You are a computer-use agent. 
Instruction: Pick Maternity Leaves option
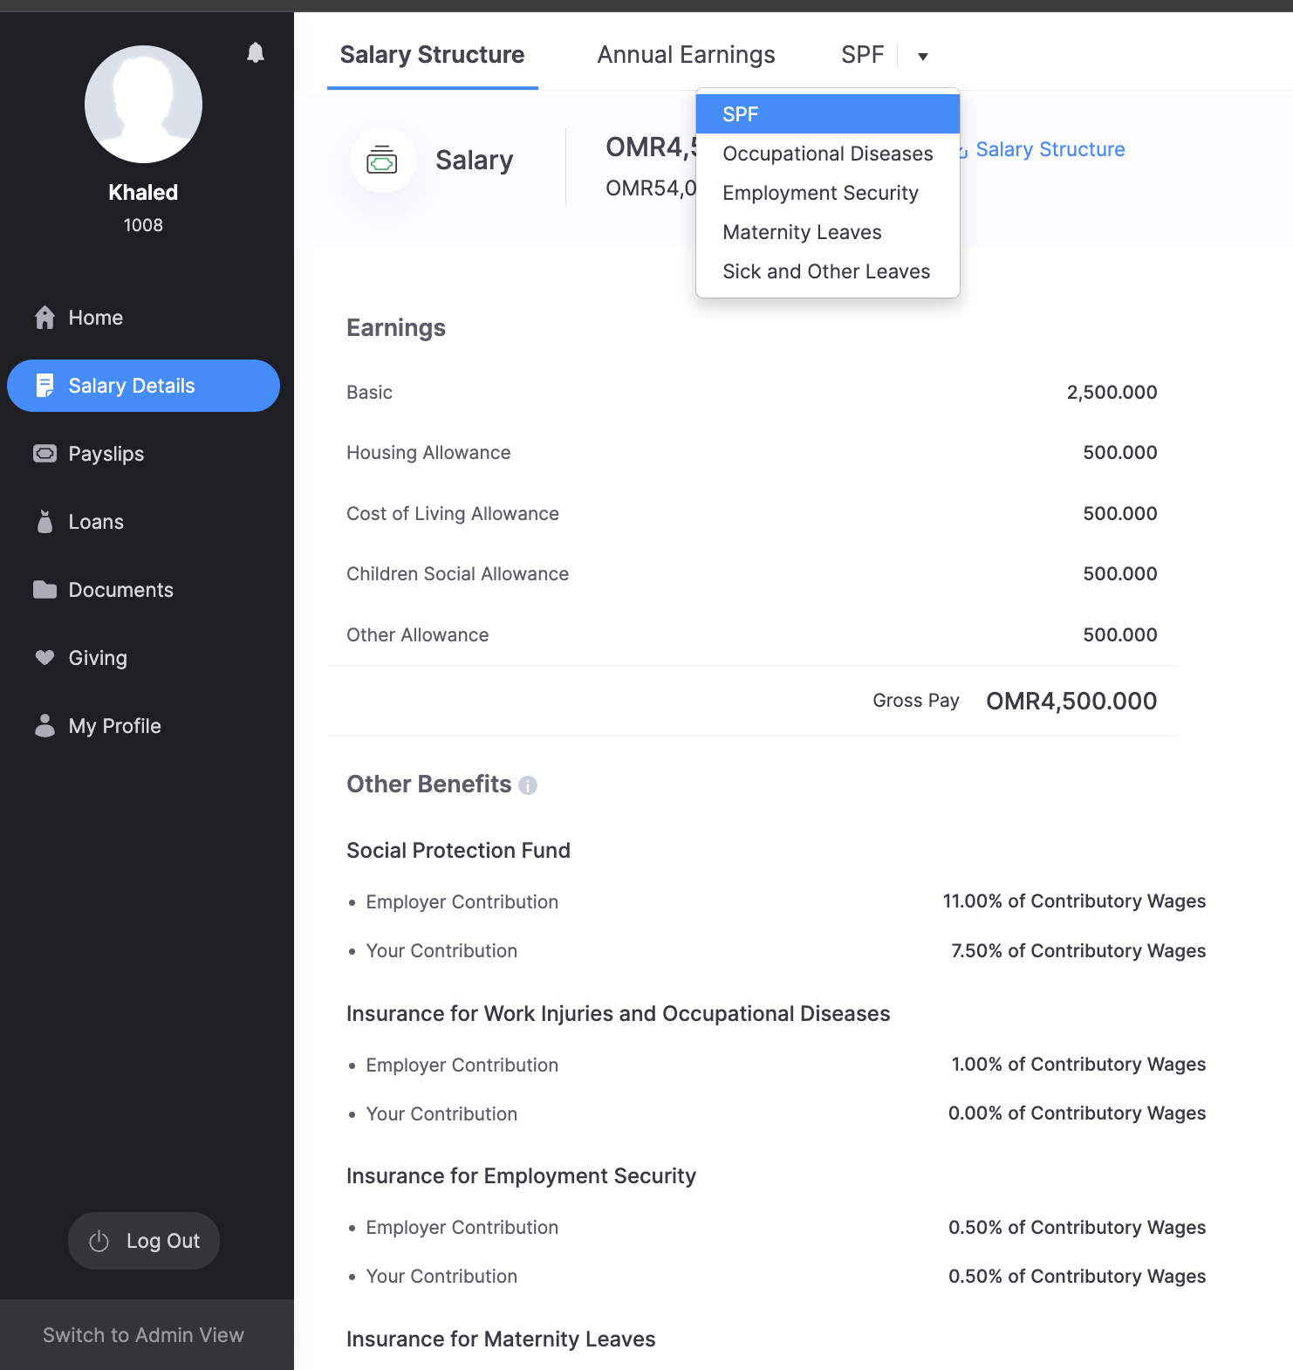(x=802, y=232)
